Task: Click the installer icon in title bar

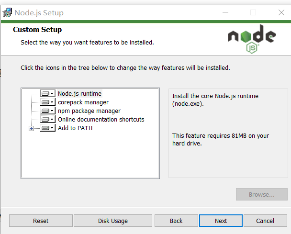Action: coord(7,12)
